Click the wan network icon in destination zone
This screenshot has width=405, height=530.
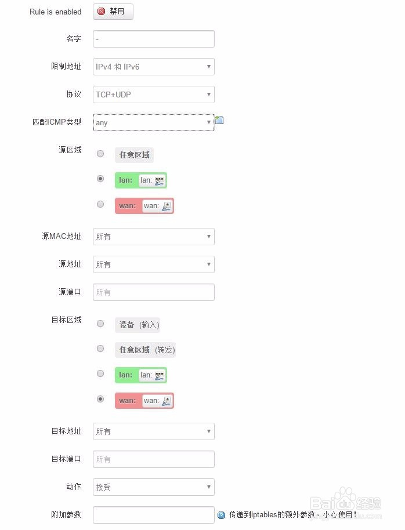pos(167,401)
